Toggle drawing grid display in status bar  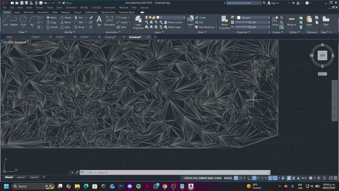pos(236,178)
